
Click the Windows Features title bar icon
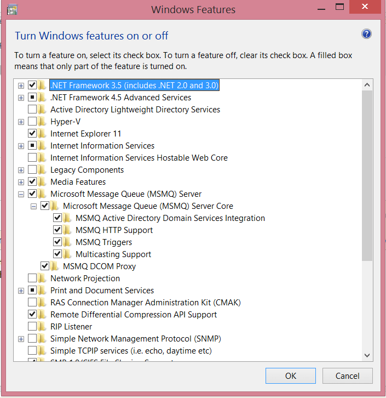coord(12,10)
